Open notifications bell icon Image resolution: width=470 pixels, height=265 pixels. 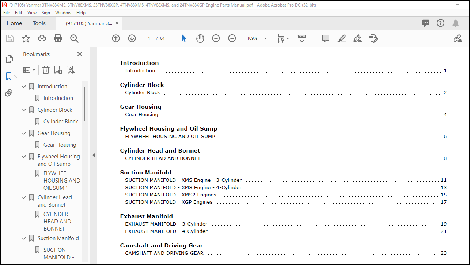pos(455,23)
